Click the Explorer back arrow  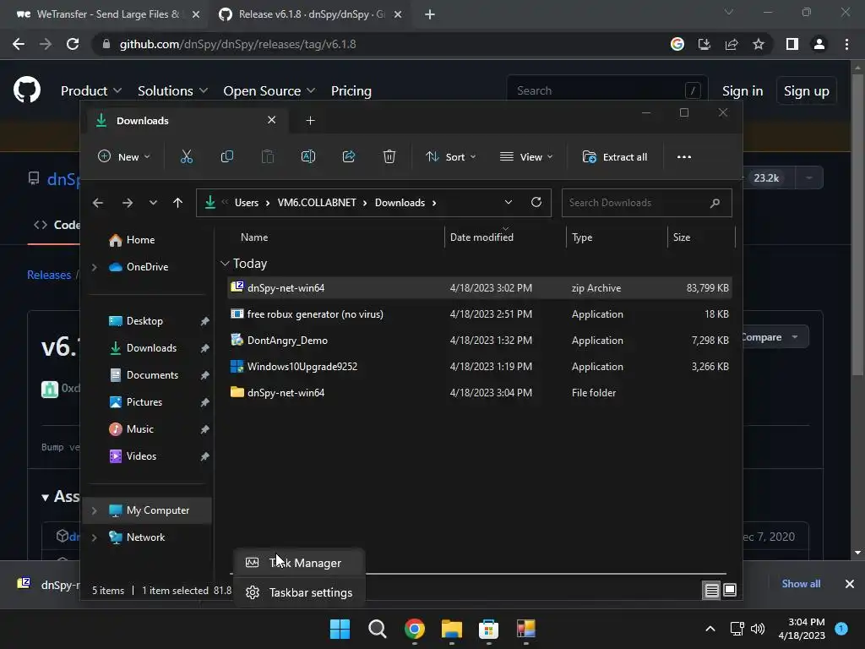tap(98, 203)
